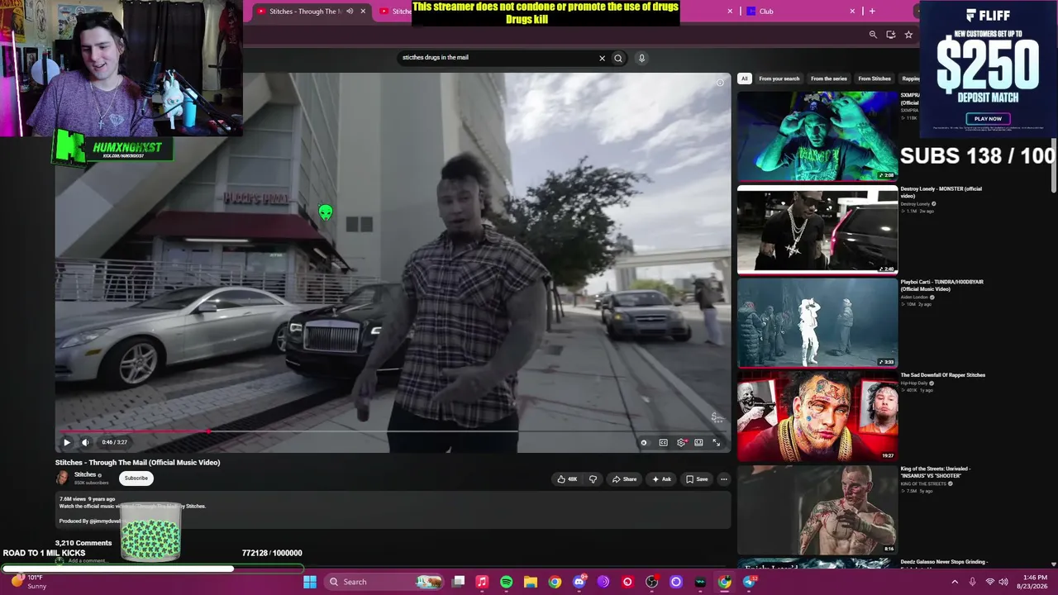Open OBS Studio from the taskbar

click(x=651, y=582)
